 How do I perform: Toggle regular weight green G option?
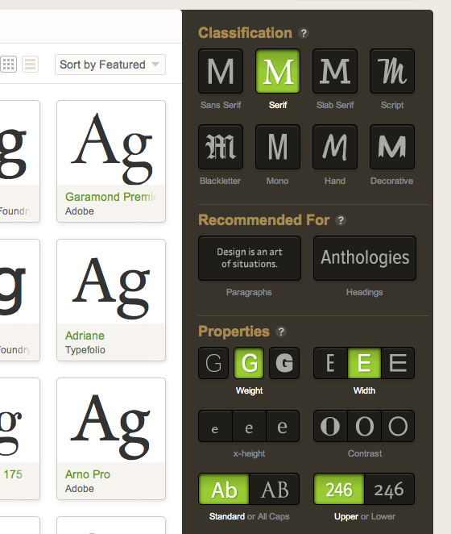(249, 363)
